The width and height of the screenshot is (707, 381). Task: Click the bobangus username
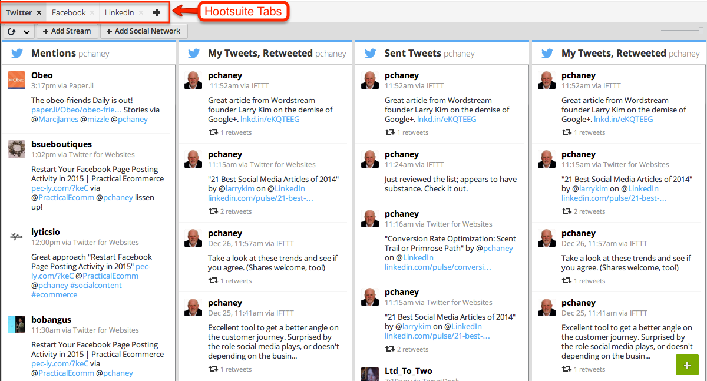pos(51,320)
